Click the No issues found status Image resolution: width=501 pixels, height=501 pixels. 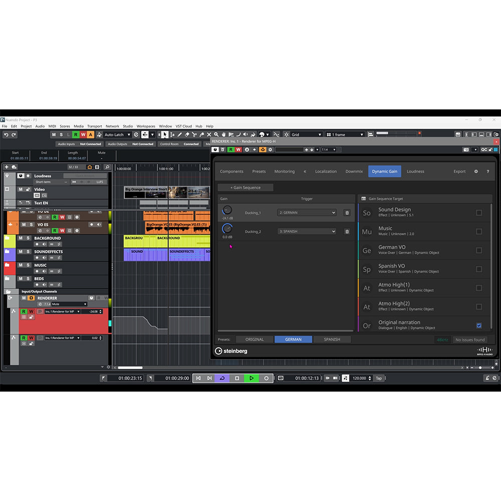point(470,340)
